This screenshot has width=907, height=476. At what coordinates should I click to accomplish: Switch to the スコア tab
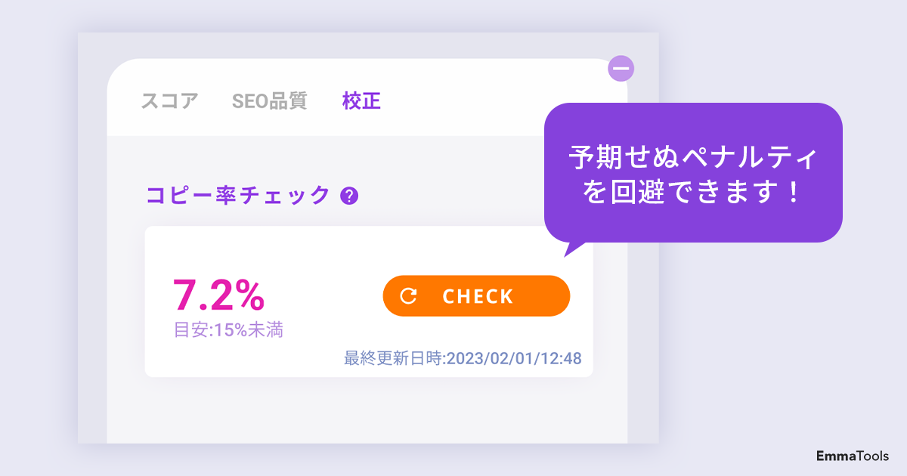pos(169,101)
